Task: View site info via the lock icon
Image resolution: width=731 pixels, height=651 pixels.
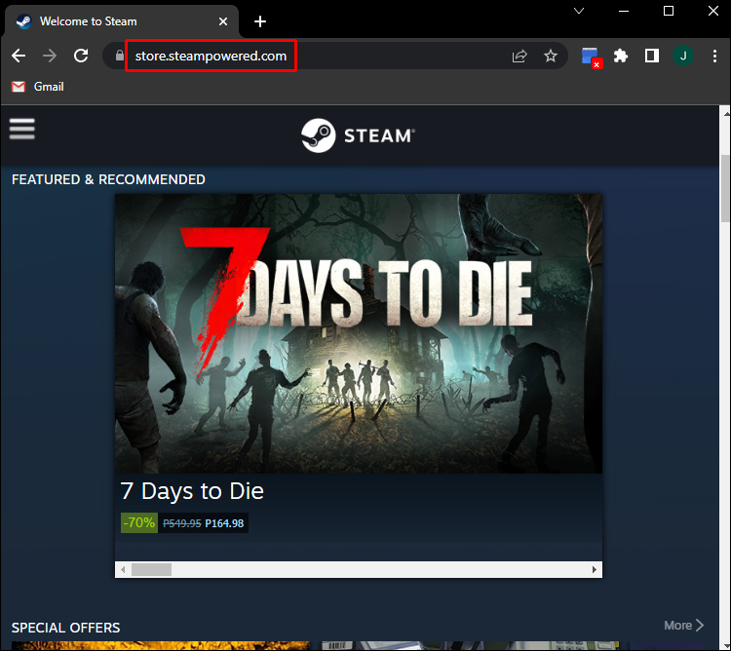Action: click(x=119, y=56)
